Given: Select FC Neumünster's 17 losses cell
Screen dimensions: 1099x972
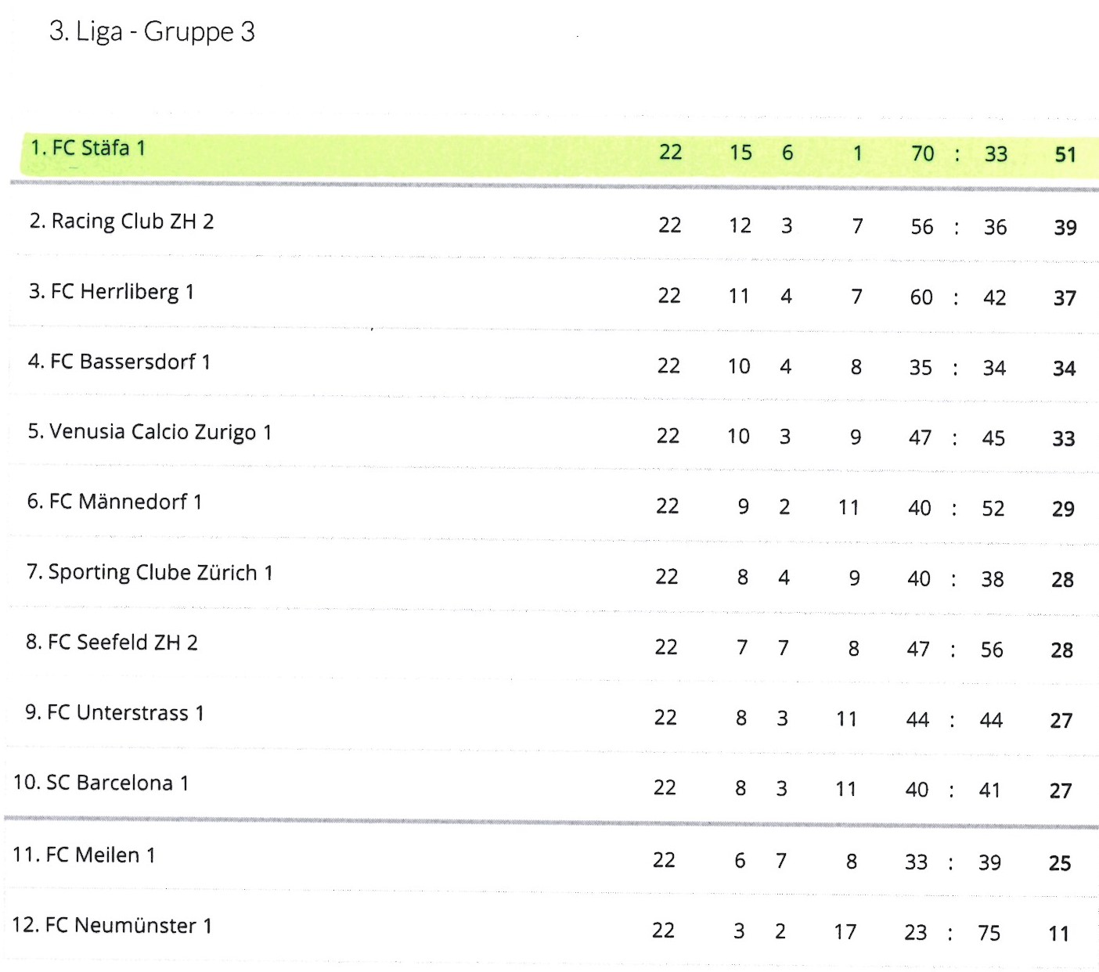Looking at the screenshot, I should (845, 932).
